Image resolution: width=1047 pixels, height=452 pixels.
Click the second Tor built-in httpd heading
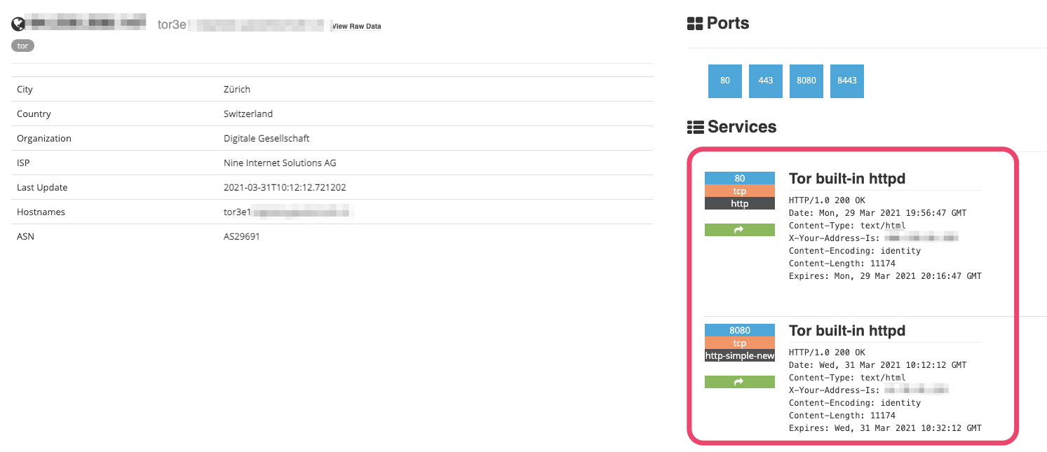(x=846, y=331)
